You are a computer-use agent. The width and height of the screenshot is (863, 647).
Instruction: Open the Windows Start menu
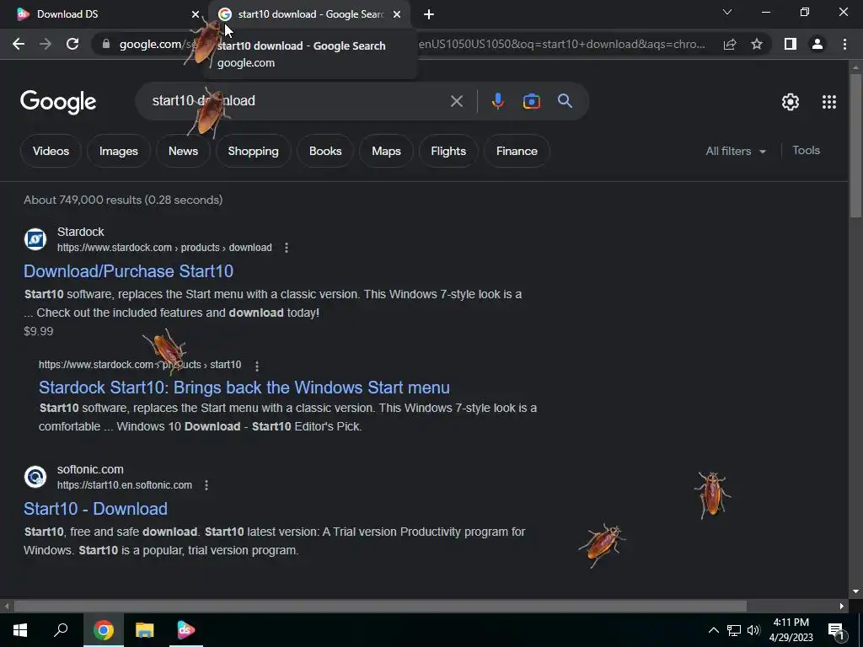(20, 630)
